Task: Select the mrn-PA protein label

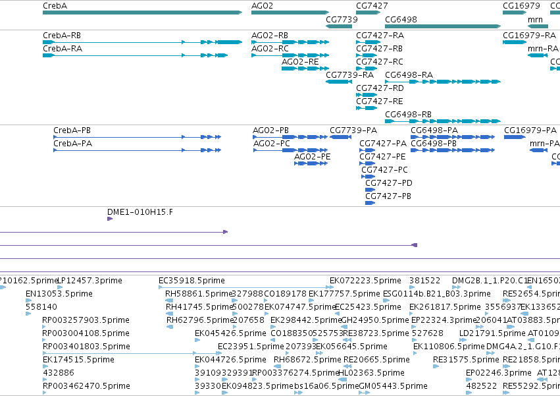Action: pos(544,144)
